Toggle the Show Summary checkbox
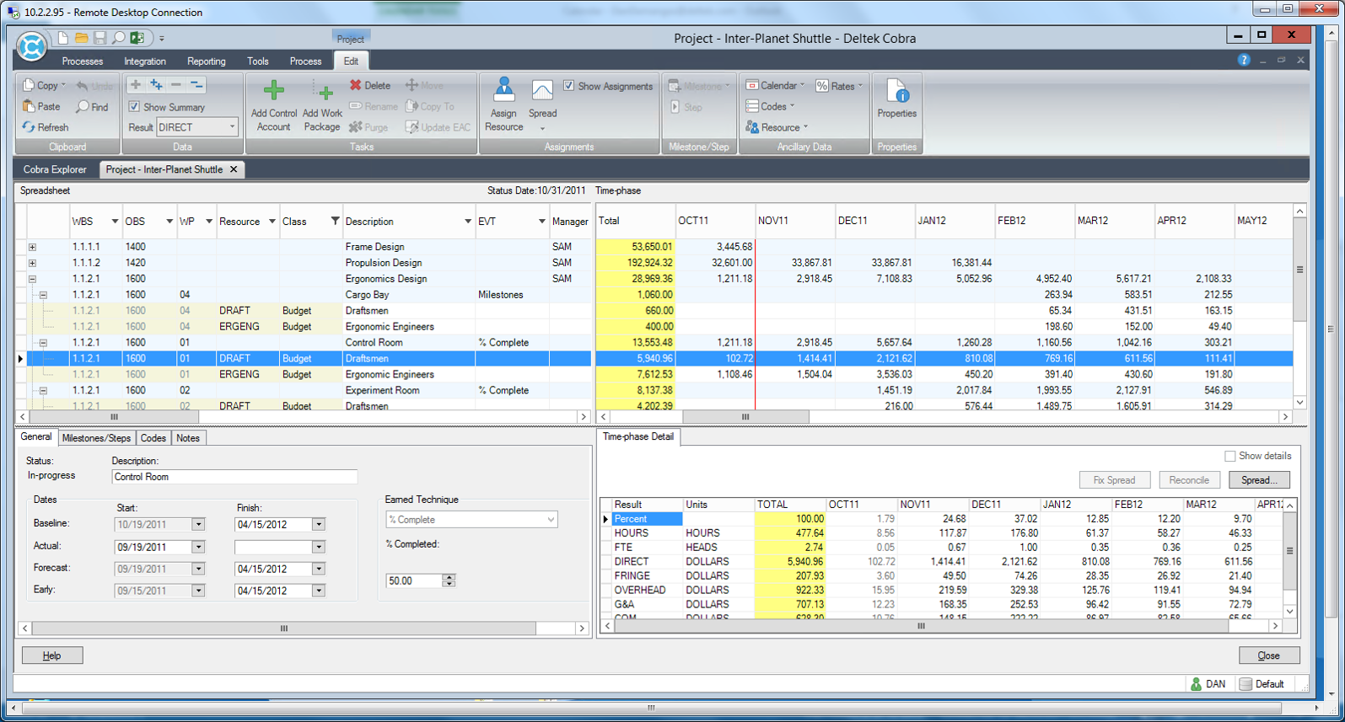The image size is (1345, 722). pos(134,107)
